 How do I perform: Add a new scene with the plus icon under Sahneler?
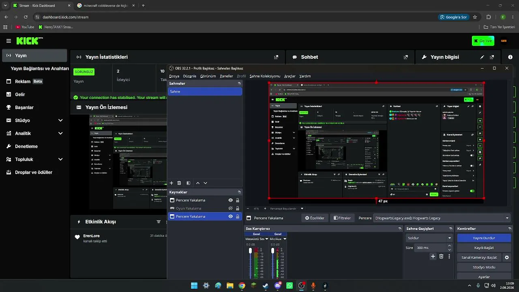click(172, 183)
